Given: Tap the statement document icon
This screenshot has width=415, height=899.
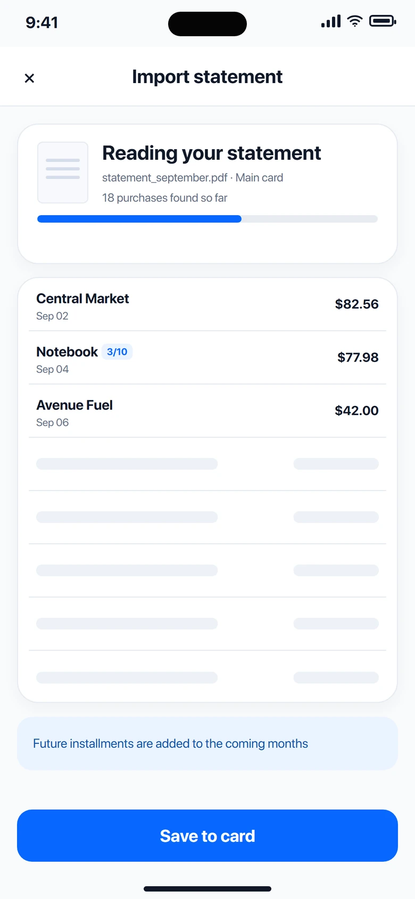Looking at the screenshot, I should coord(63,173).
